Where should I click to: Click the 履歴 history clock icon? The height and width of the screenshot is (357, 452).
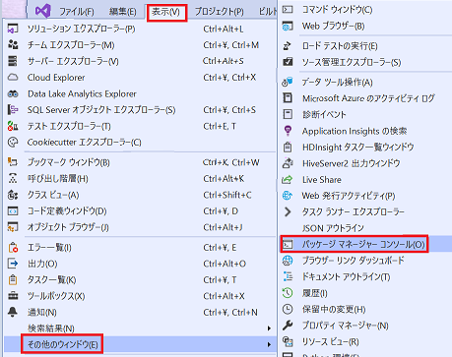288,293
